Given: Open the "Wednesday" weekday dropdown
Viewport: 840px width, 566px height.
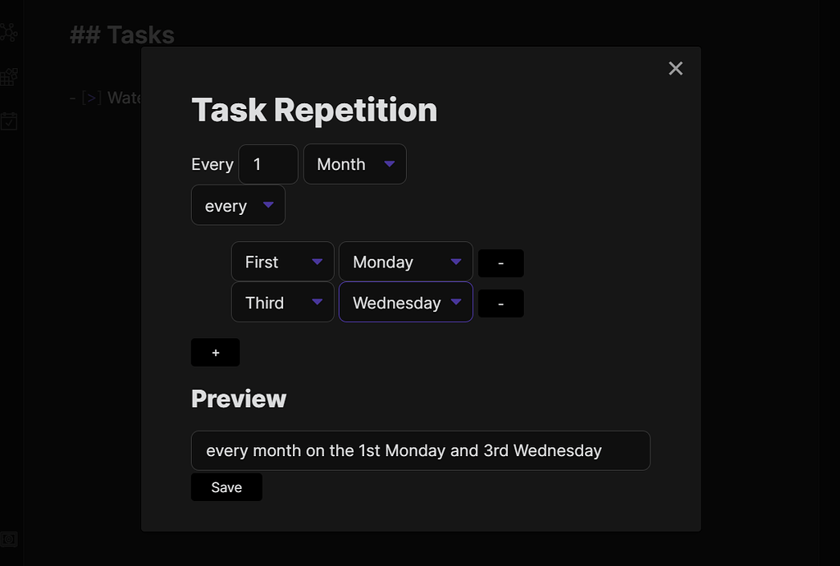Looking at the screenshot, I should pyautogui.click(x=404, y=302).
